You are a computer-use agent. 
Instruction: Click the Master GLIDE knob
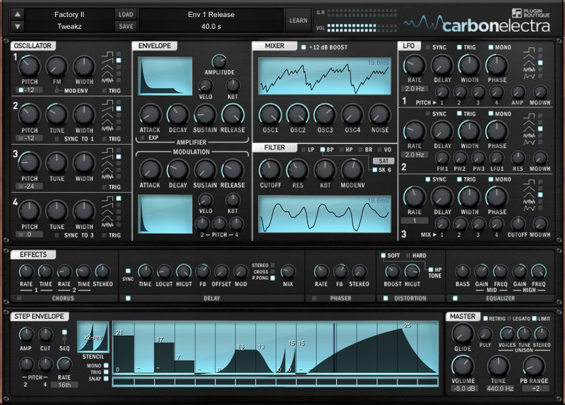coord(463,333)
